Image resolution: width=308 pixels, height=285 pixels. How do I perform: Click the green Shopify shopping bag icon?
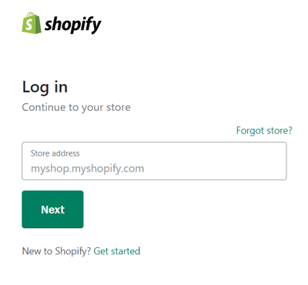click(x=32, y=23)
